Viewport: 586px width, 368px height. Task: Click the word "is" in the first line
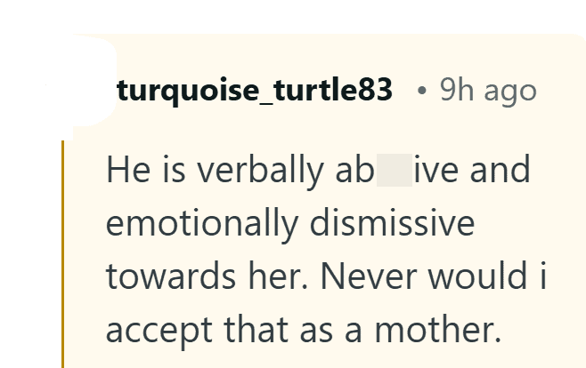tap(163, 171)
